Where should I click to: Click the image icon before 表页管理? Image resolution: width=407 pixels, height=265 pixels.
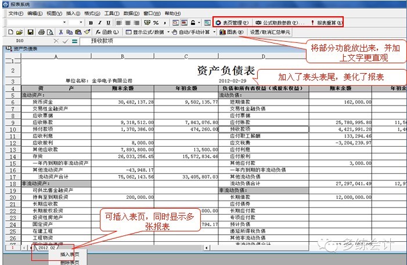coord(207,23)
